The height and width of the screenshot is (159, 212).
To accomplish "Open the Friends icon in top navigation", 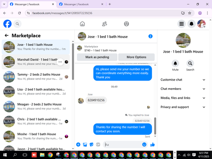I will 104,24.
